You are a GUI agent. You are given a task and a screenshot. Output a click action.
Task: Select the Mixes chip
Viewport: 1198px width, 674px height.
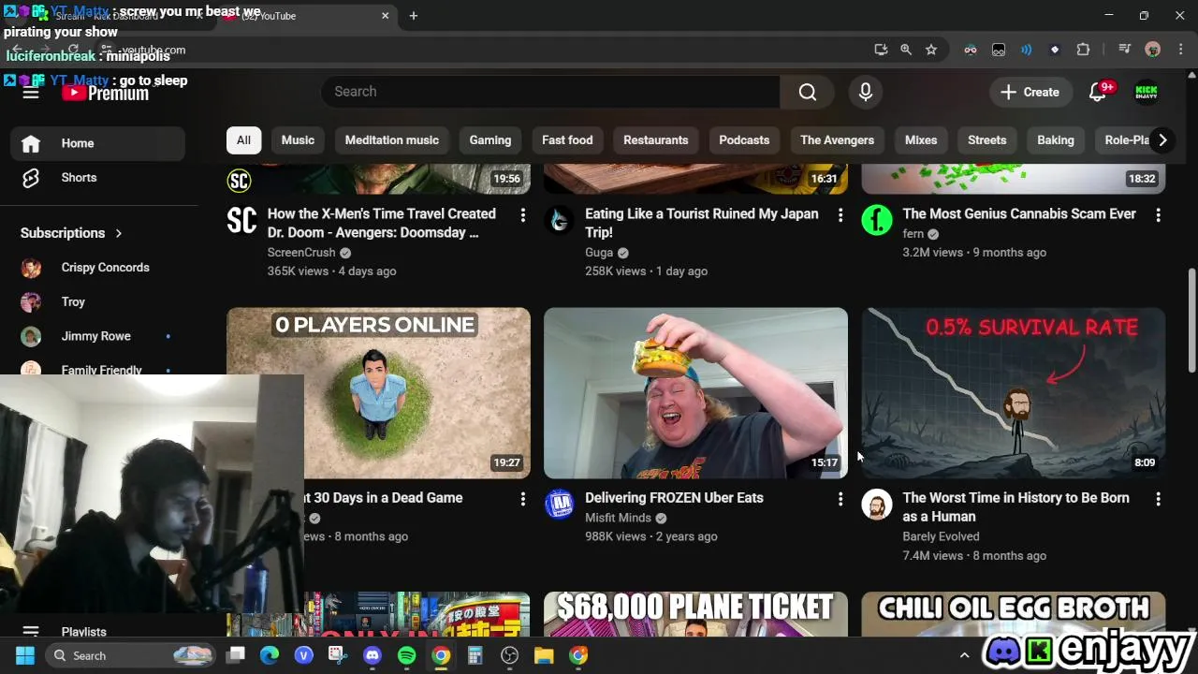coord(921,140)
